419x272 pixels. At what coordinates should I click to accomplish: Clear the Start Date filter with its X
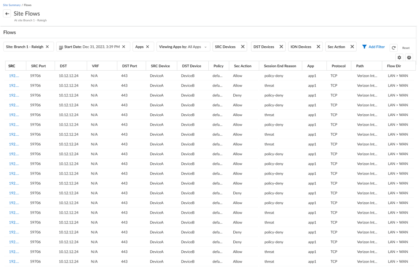click(124, 47)
